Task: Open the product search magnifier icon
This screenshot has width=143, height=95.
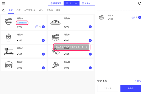Action: coord(3,10)
